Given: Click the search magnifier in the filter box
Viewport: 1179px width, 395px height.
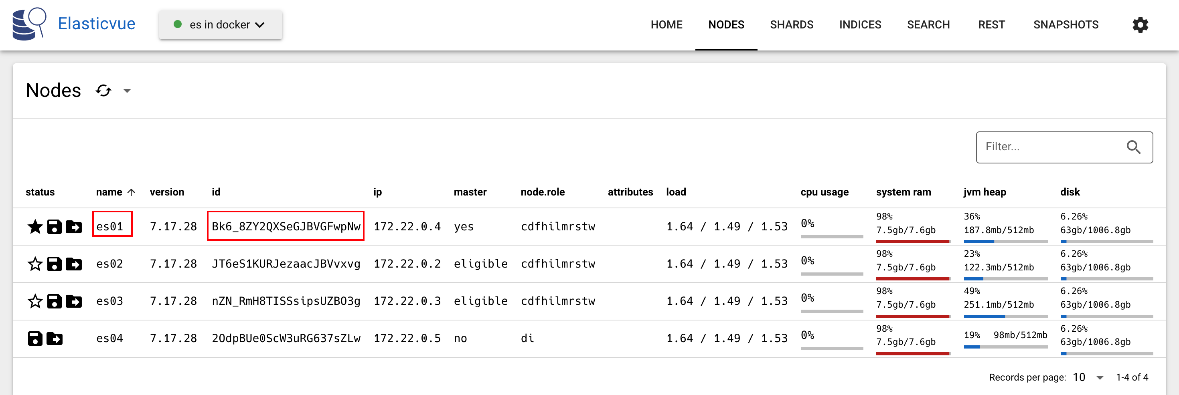Looking at the screenshot, I should click(x=1133, y=147).
